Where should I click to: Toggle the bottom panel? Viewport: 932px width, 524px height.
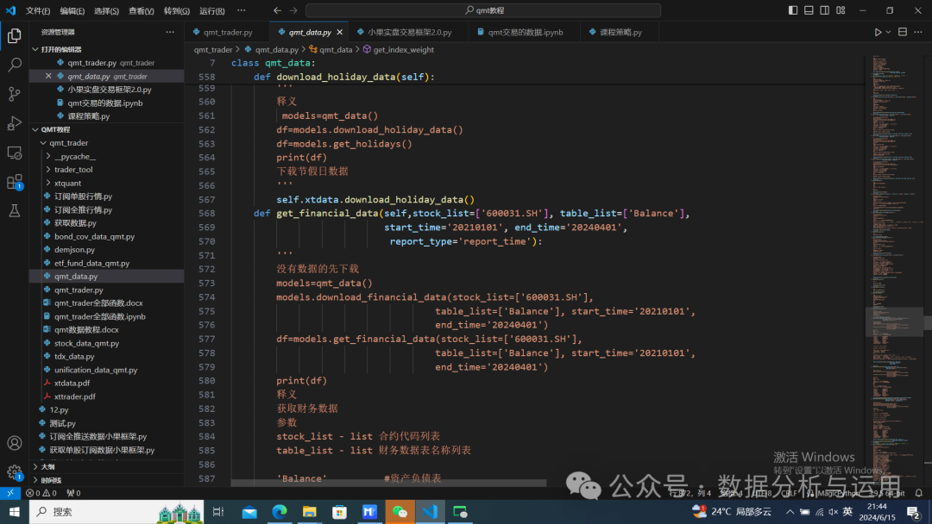pyautogui.click(x=809, y=10)
